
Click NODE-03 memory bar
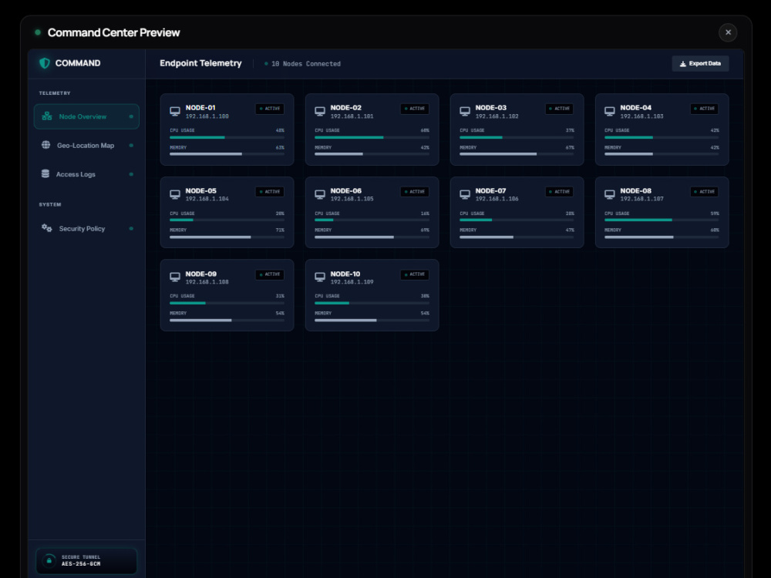(517, 154)
